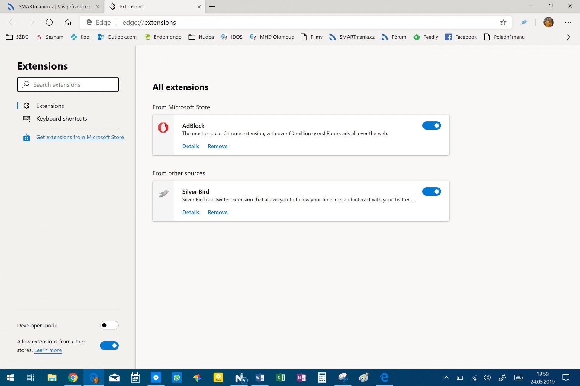Open Silver Bird from the browser toolbar
Image resolution: width=580 pixels, height=386 pixels.
coord(524,22)
